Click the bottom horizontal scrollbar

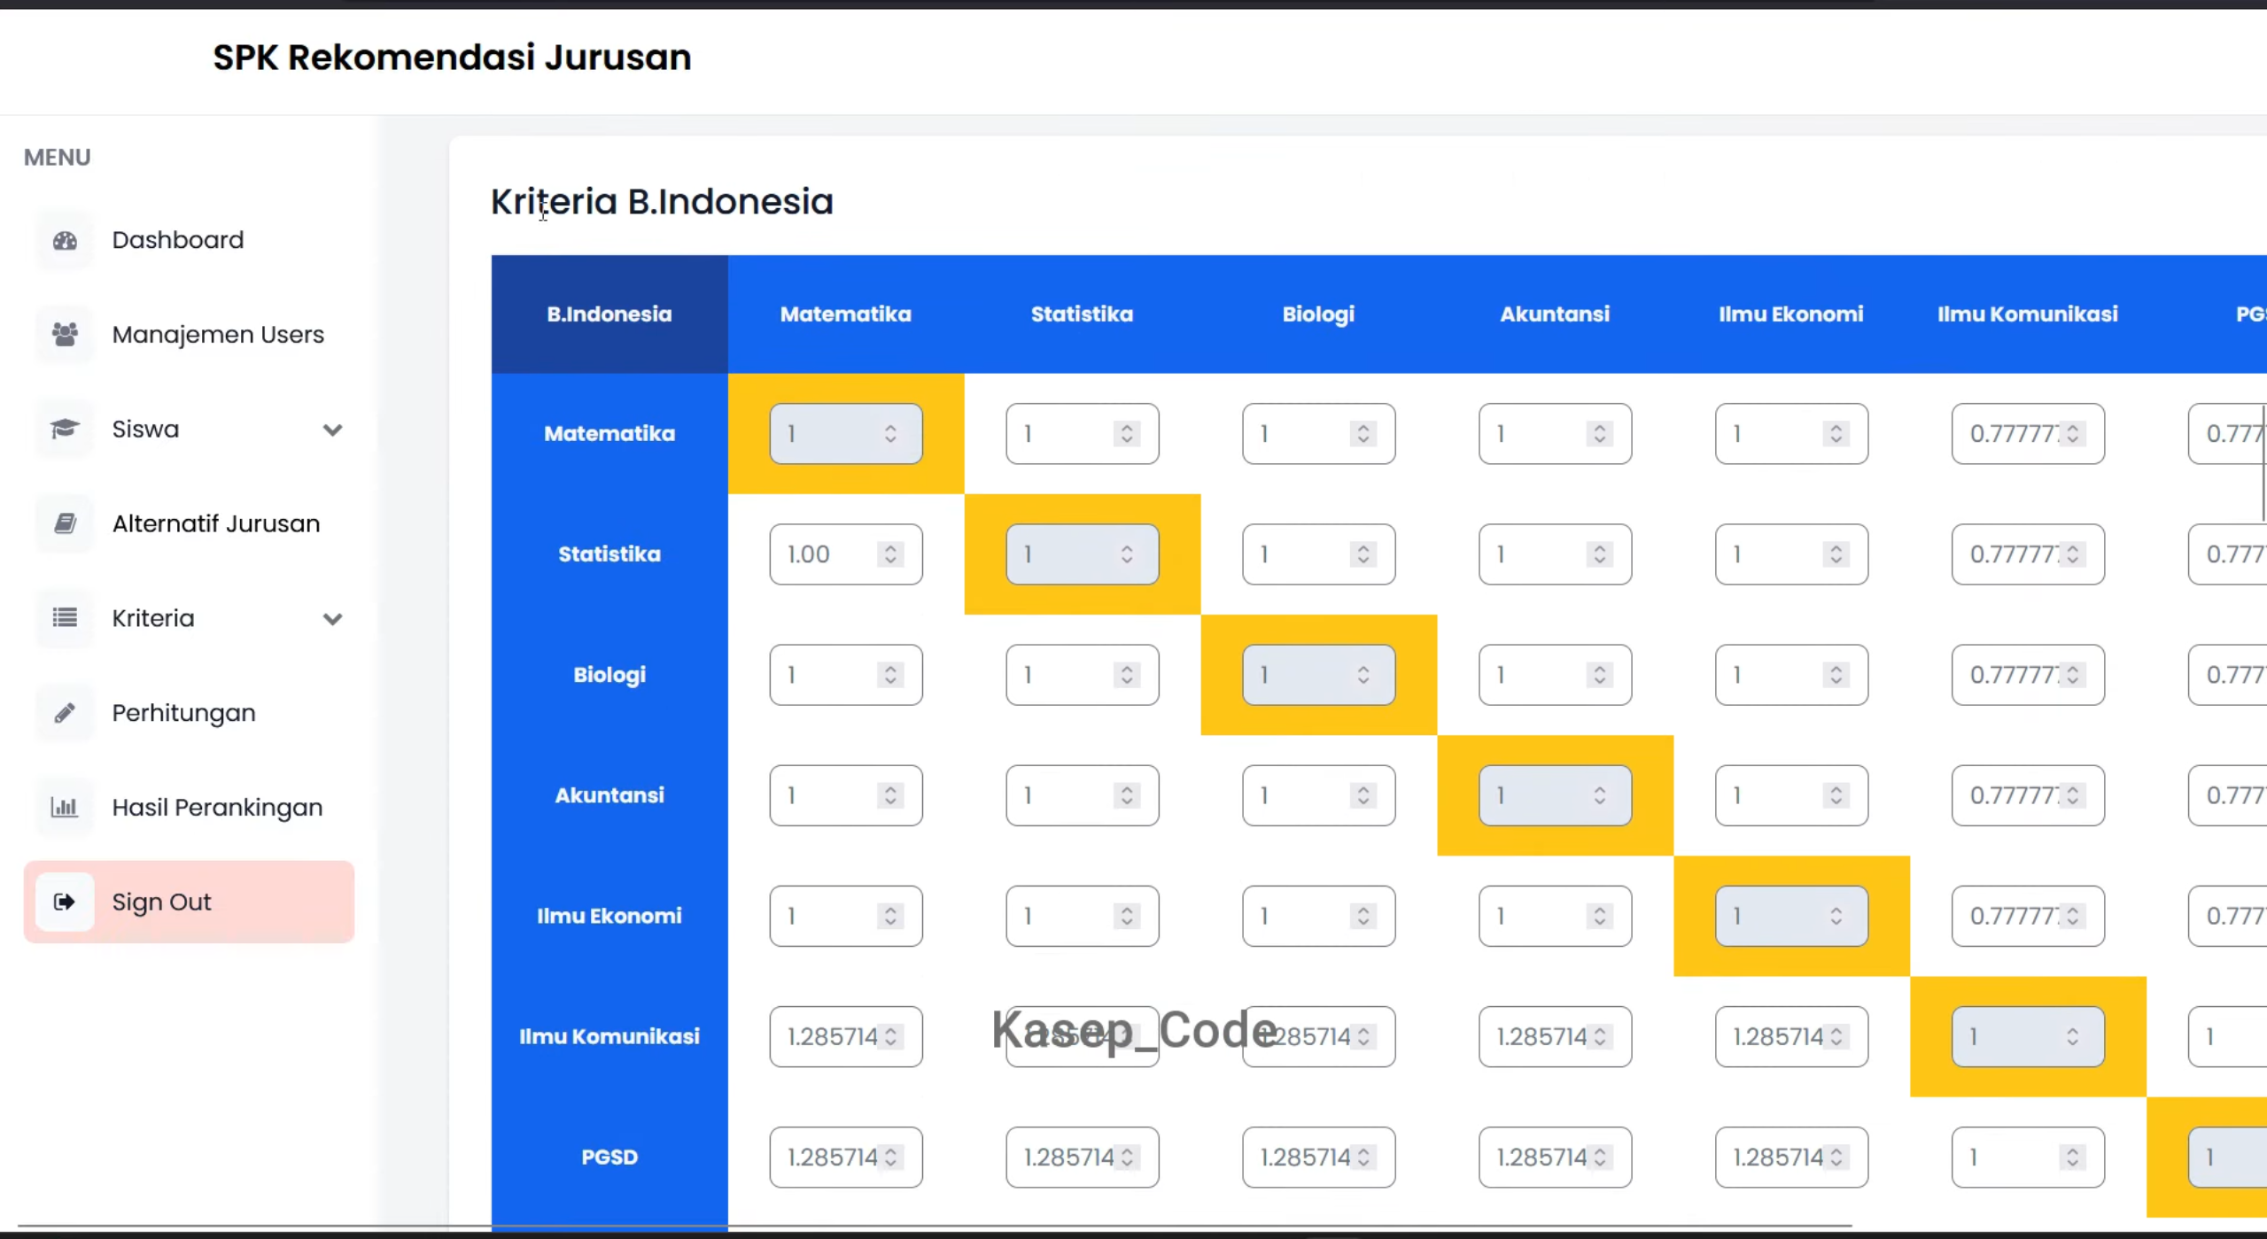935,1227
